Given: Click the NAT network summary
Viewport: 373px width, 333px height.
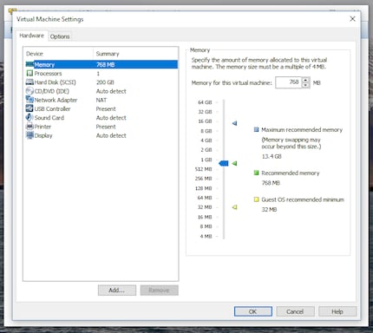Looking at the screenshot, I should [101, 100].
